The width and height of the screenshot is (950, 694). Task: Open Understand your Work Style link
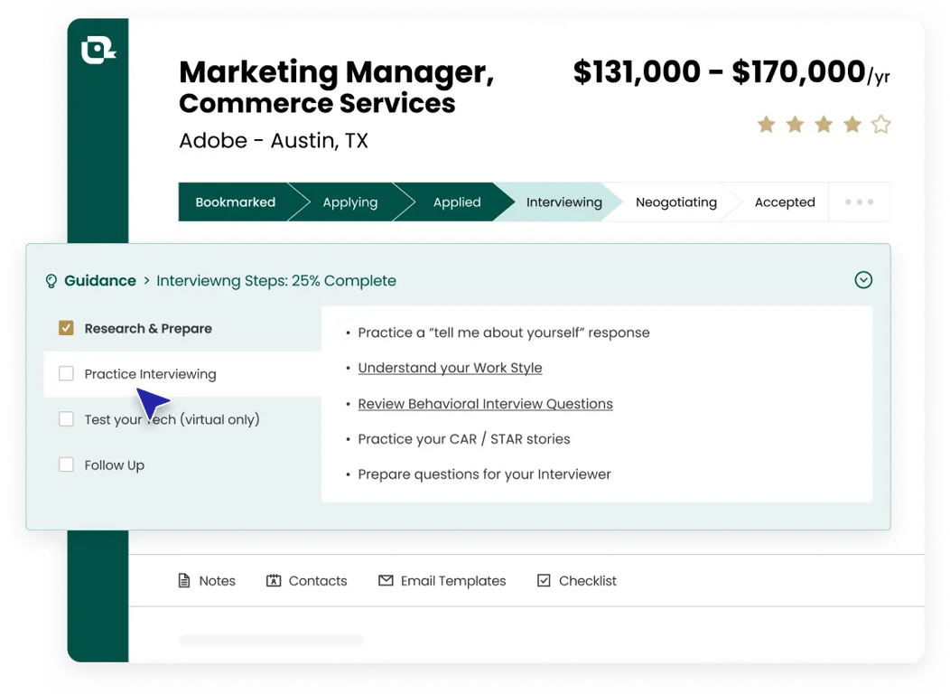coord(450,368)
